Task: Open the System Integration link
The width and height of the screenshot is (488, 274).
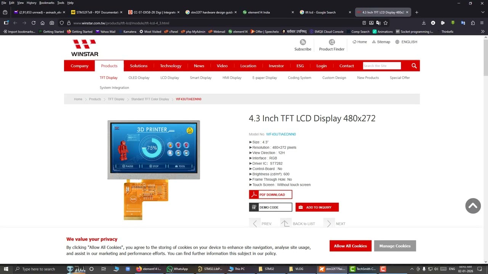Action: point(114,88)
